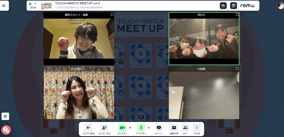Select the 西谷天 video tile

[x=204, y=38]
